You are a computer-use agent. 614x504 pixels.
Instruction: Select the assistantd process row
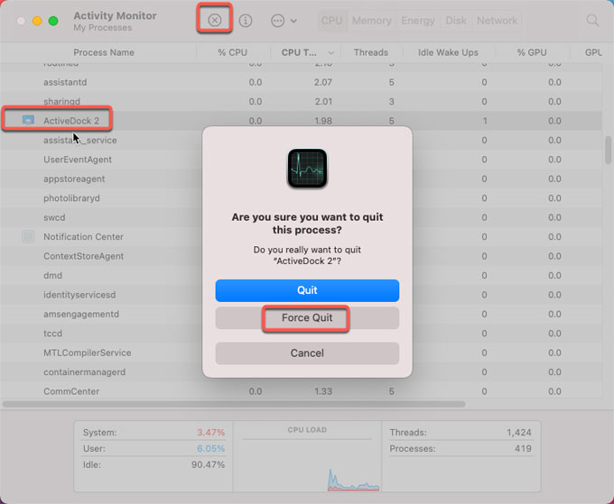tap(301, 82)
